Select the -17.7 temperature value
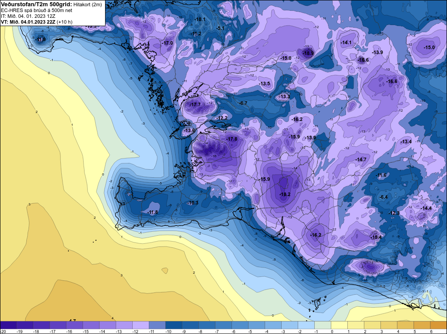The height and width of the screenshot is (334, 447). pyautogui.click(x=195, y=104)
